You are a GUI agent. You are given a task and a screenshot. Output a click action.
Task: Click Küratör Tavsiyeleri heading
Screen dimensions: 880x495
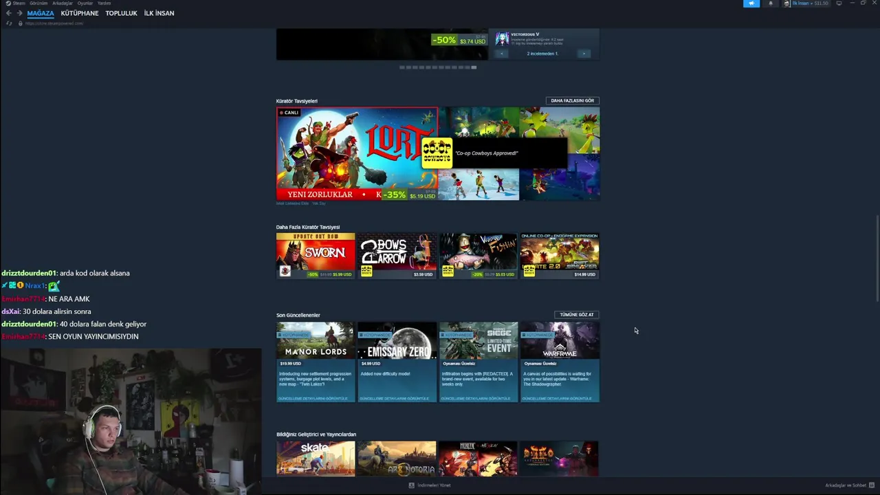(x=297, y=101)
